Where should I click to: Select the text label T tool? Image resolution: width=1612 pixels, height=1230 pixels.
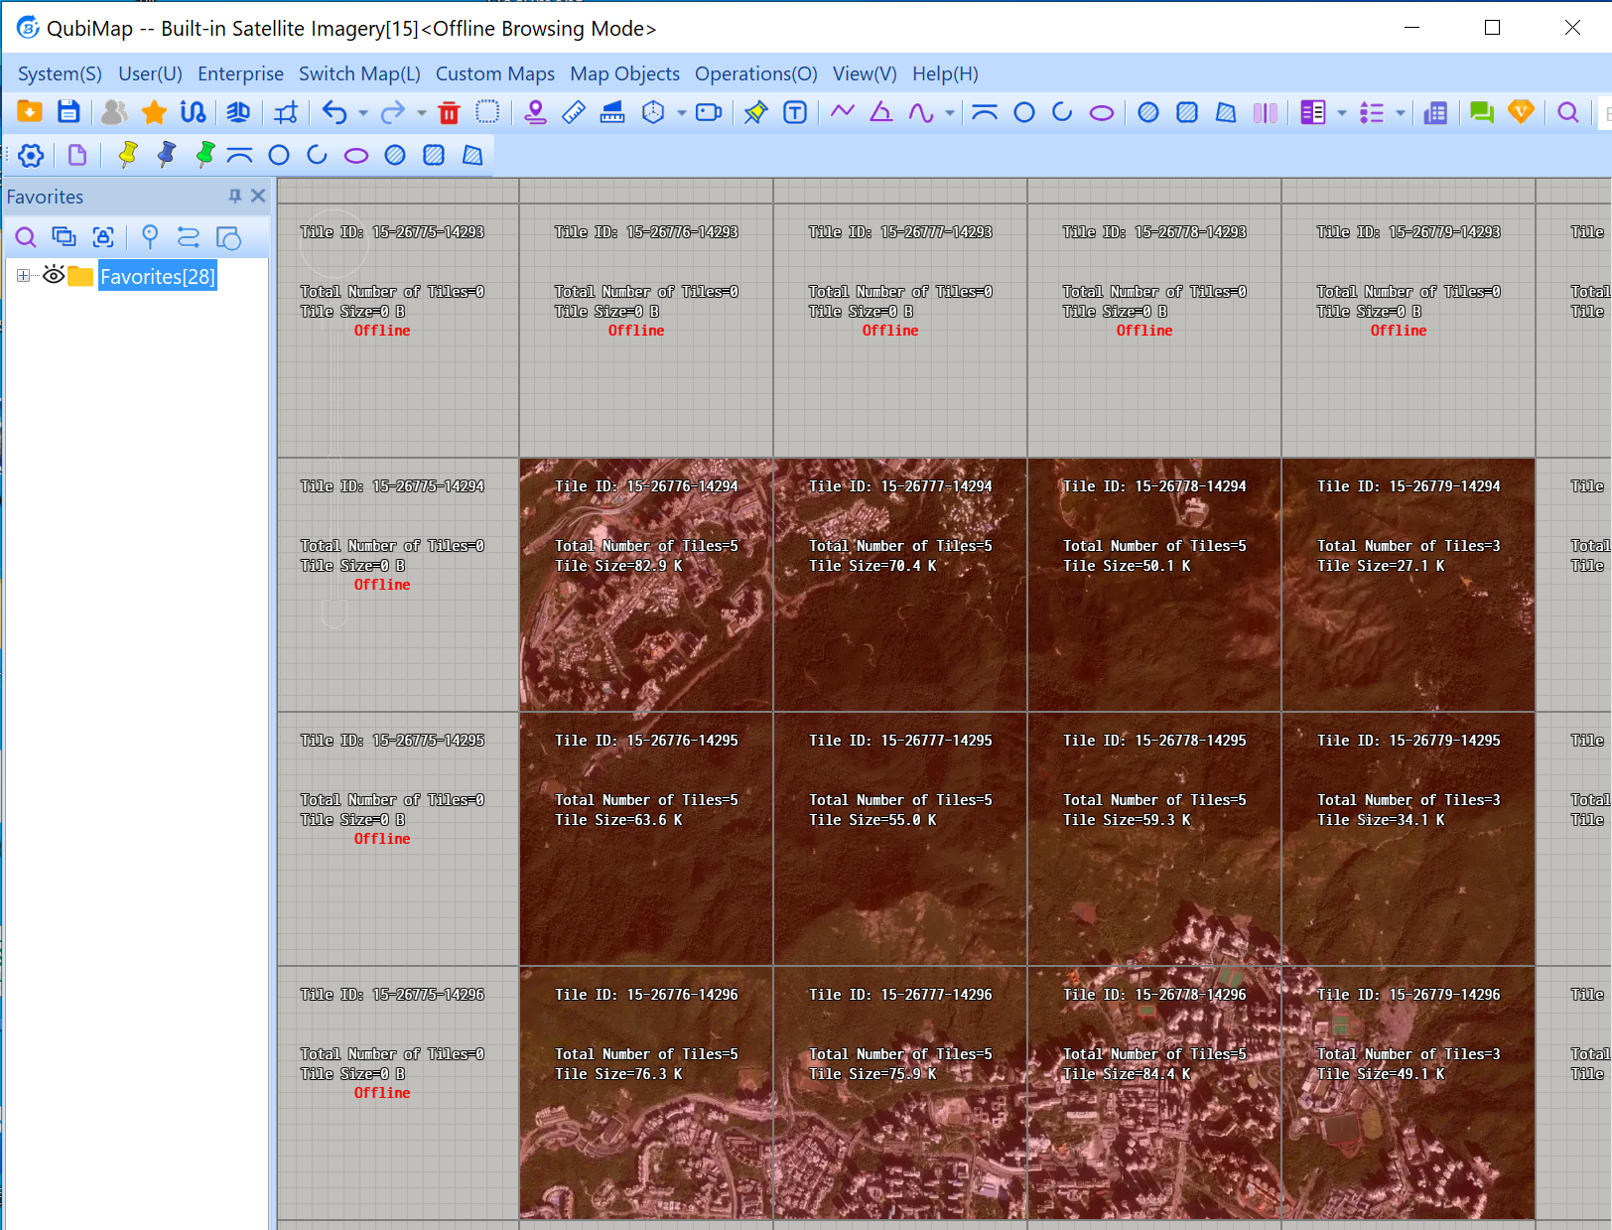(795, 112)
